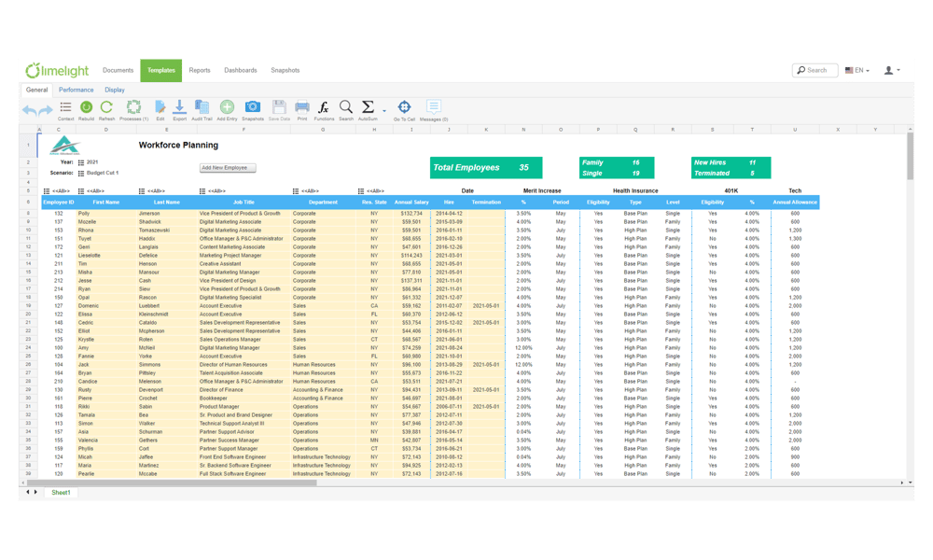Click the Job Title column header

click(x=244, y=203)
